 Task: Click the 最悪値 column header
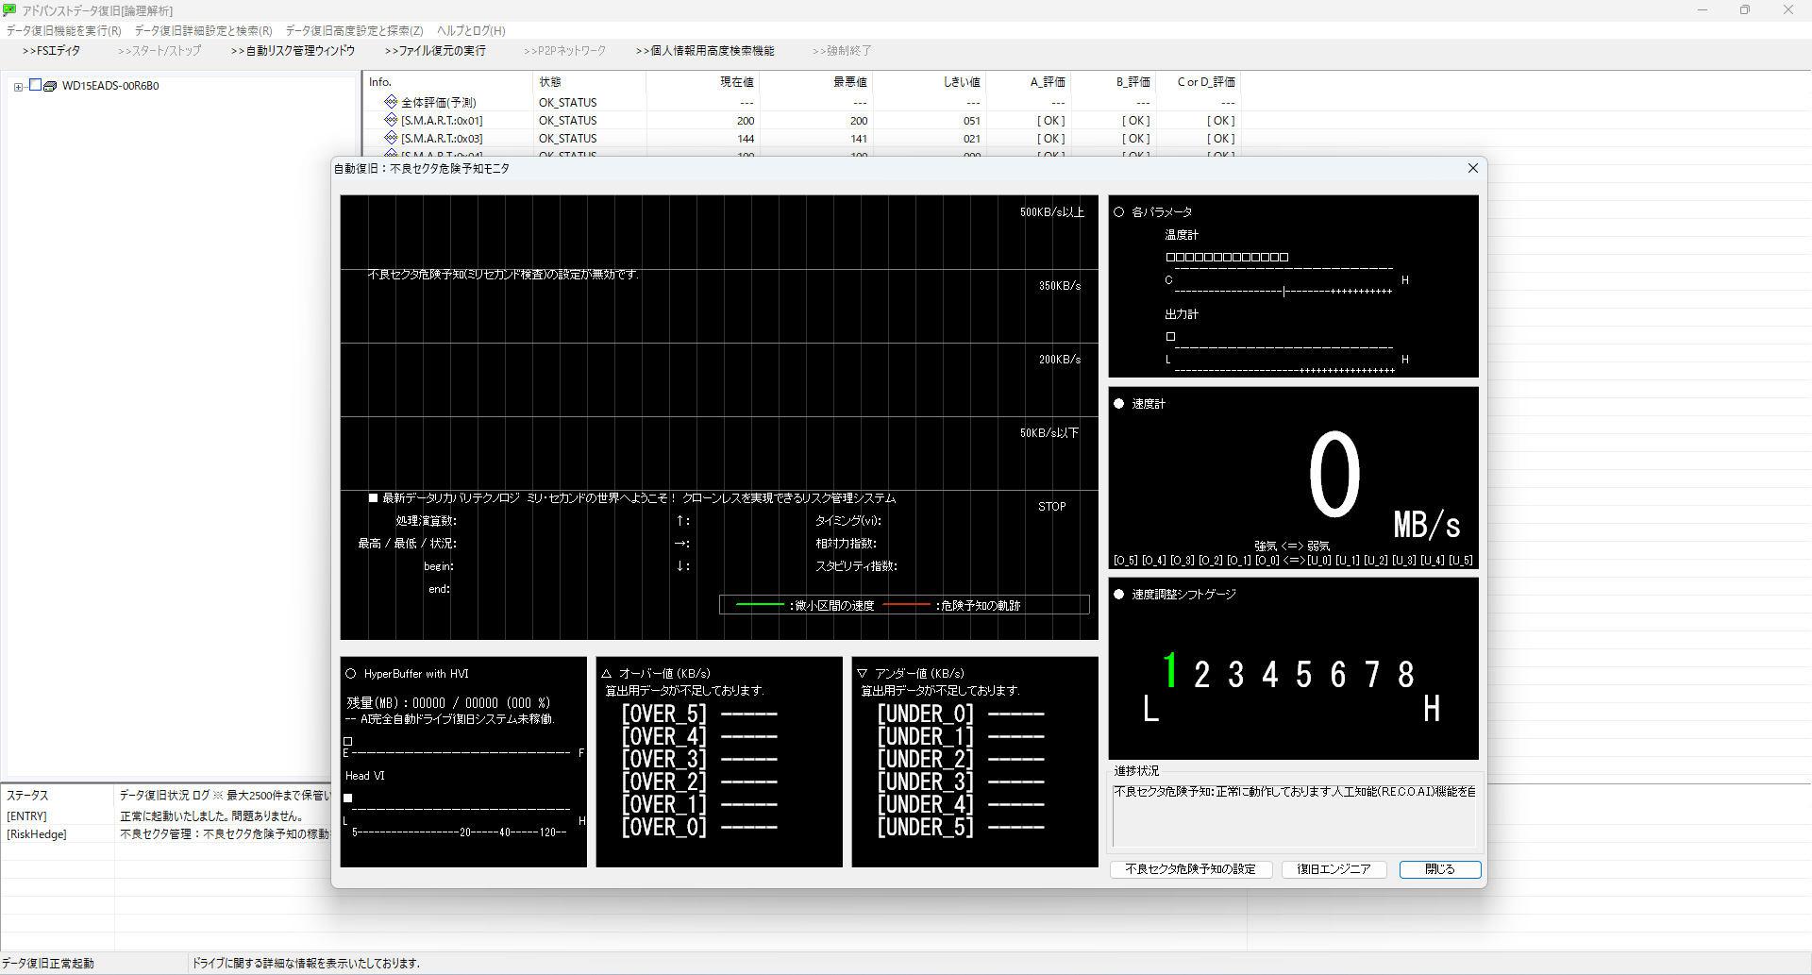(x=815, y=82)
